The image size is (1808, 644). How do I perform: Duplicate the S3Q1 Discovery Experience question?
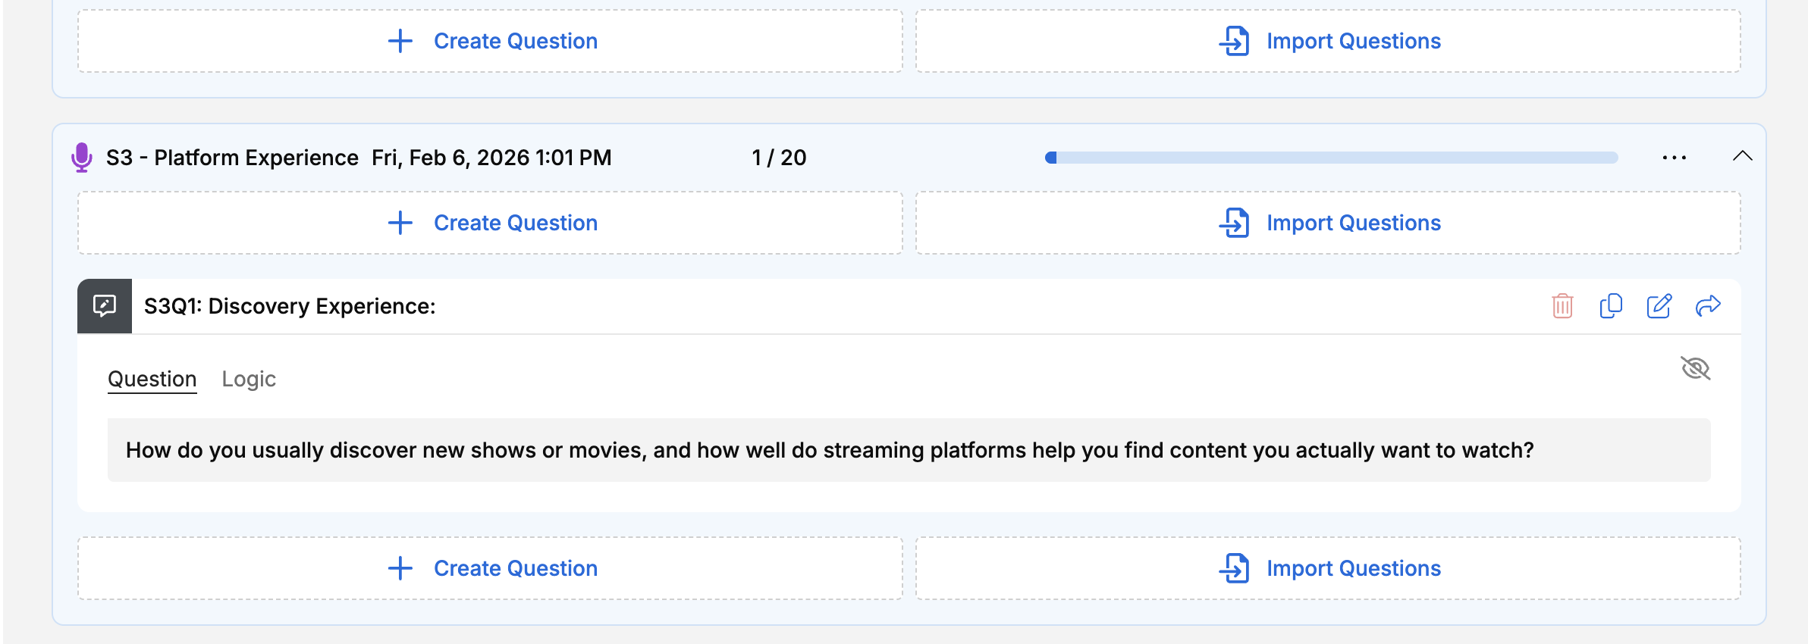[1611, 306]
